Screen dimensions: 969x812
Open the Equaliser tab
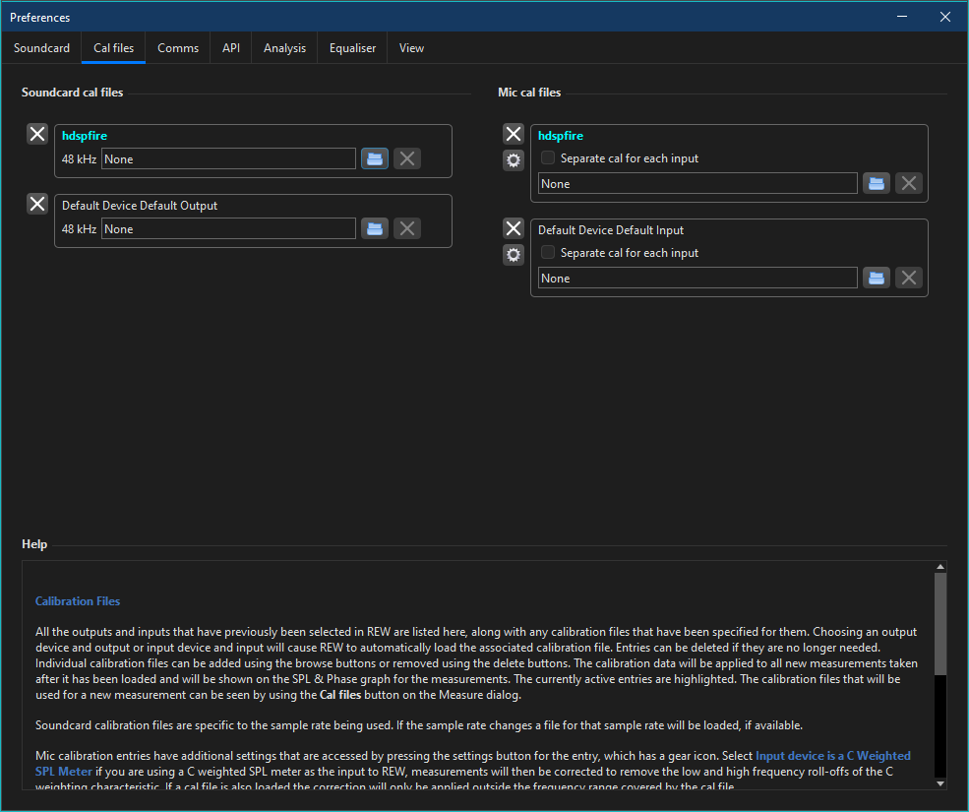tap(352, 48)
